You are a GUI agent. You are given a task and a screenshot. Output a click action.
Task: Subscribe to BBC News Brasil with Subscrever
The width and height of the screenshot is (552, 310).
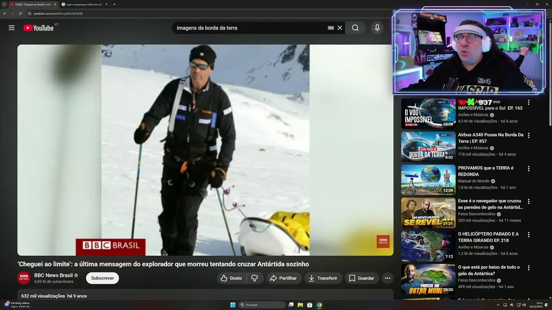[103, 278]
